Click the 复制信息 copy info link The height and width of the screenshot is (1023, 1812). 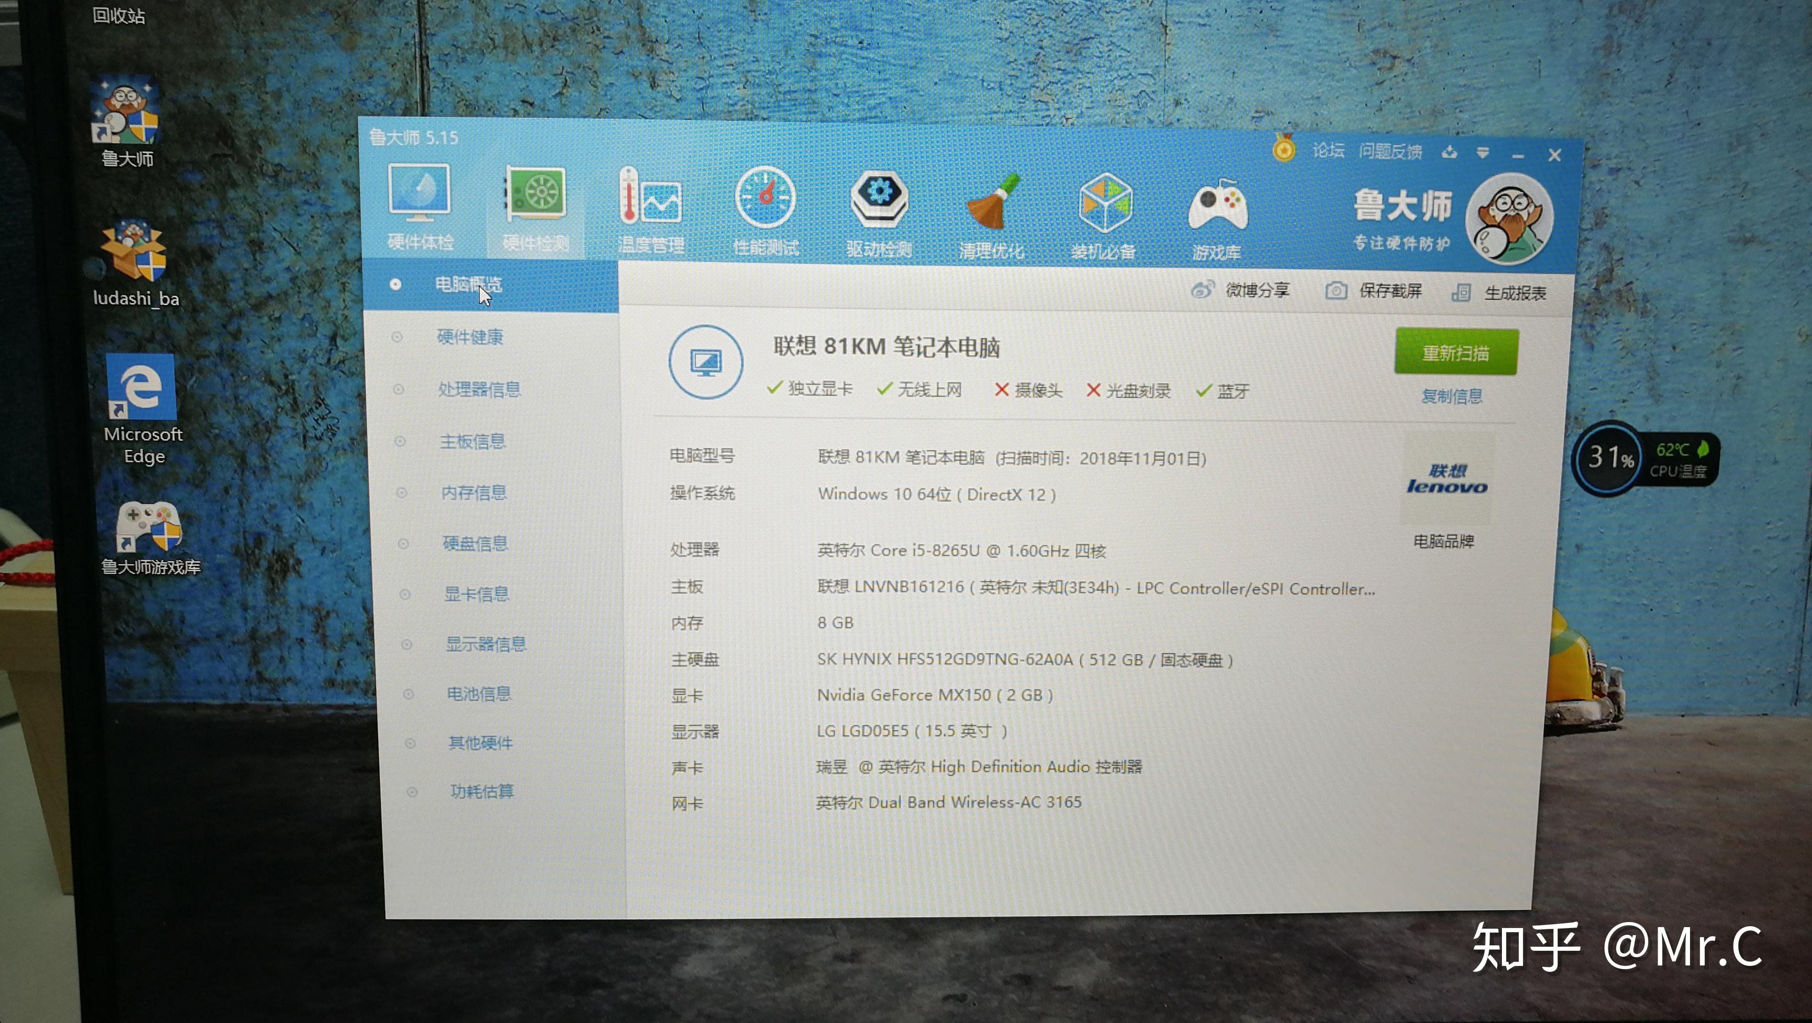click(1452, 396)
